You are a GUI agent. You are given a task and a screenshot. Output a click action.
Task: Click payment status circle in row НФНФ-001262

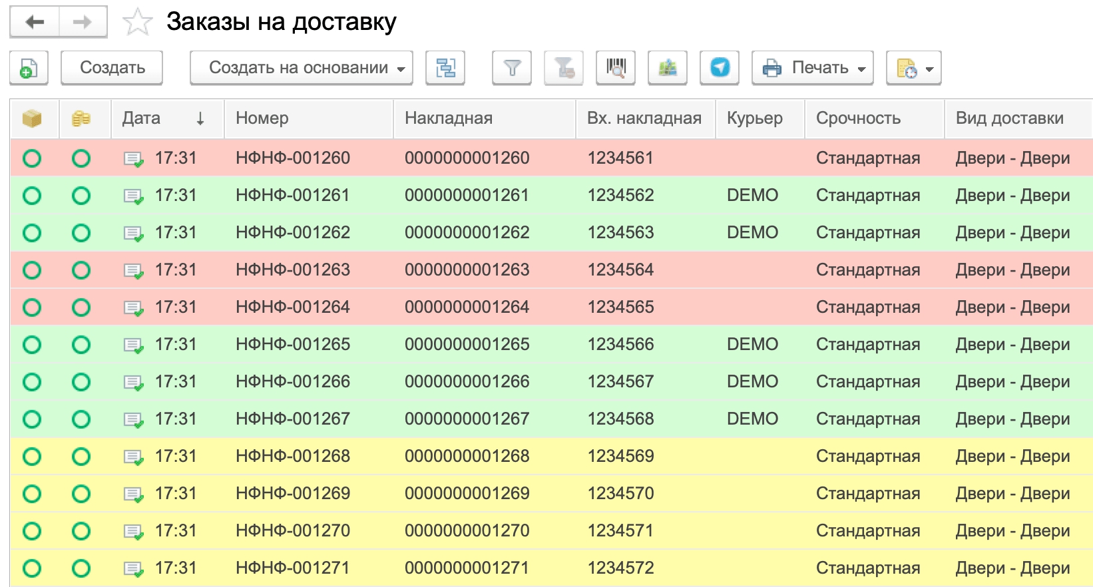[x=81, y=233]
